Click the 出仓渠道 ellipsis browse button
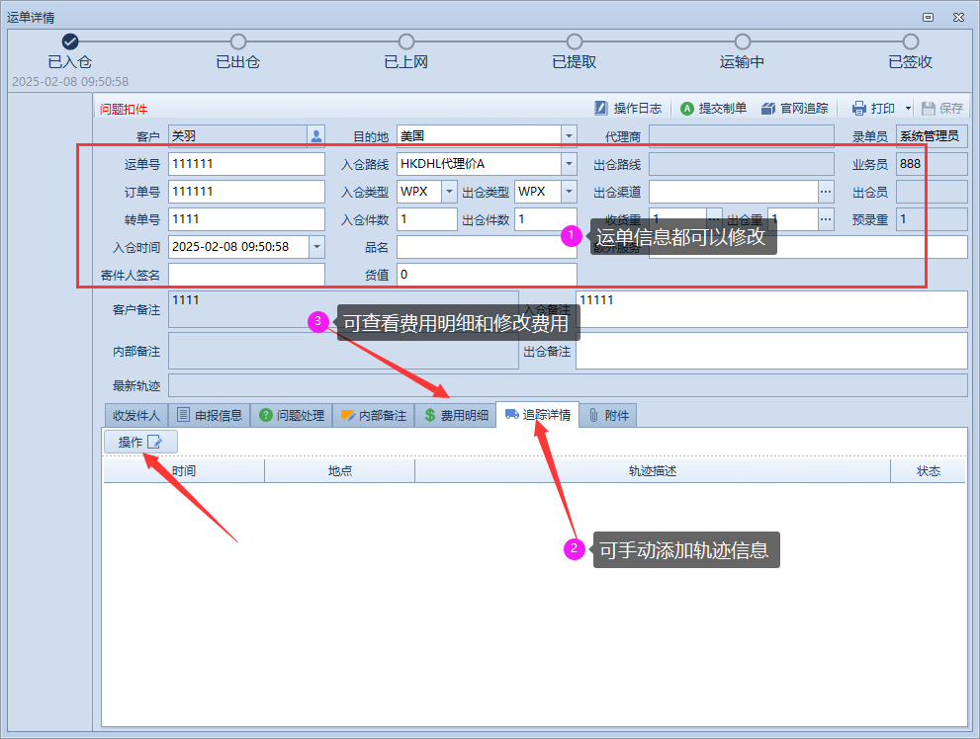 (826, 192)
